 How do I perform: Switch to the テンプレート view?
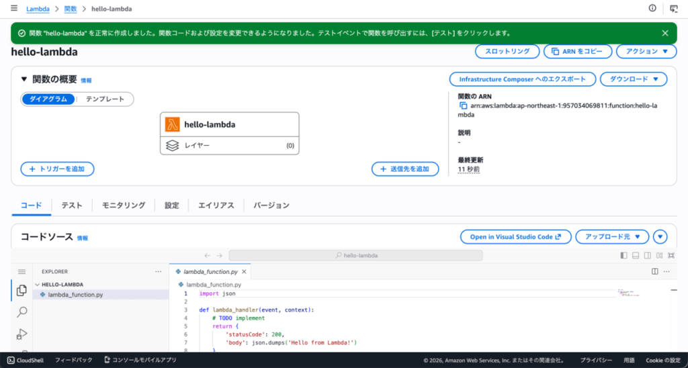point(105,99)
